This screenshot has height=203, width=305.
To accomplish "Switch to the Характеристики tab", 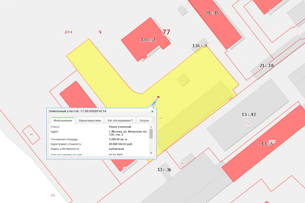I will coord(90,120).
